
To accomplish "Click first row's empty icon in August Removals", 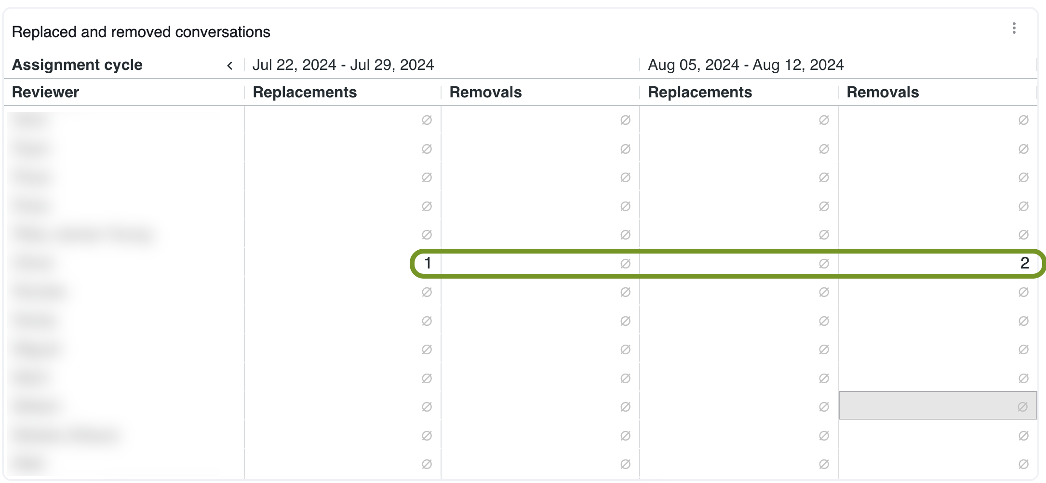I will coord(1023,120).
